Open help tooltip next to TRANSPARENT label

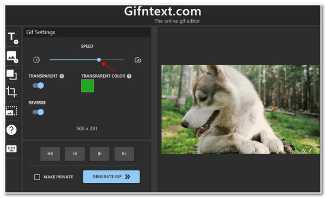[x=62, y=76]
